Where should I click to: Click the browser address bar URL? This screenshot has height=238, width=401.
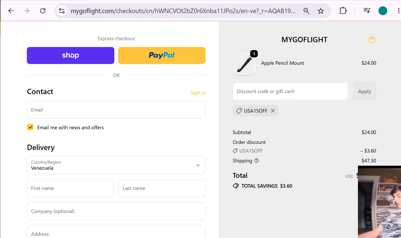(x=183, y=11)
